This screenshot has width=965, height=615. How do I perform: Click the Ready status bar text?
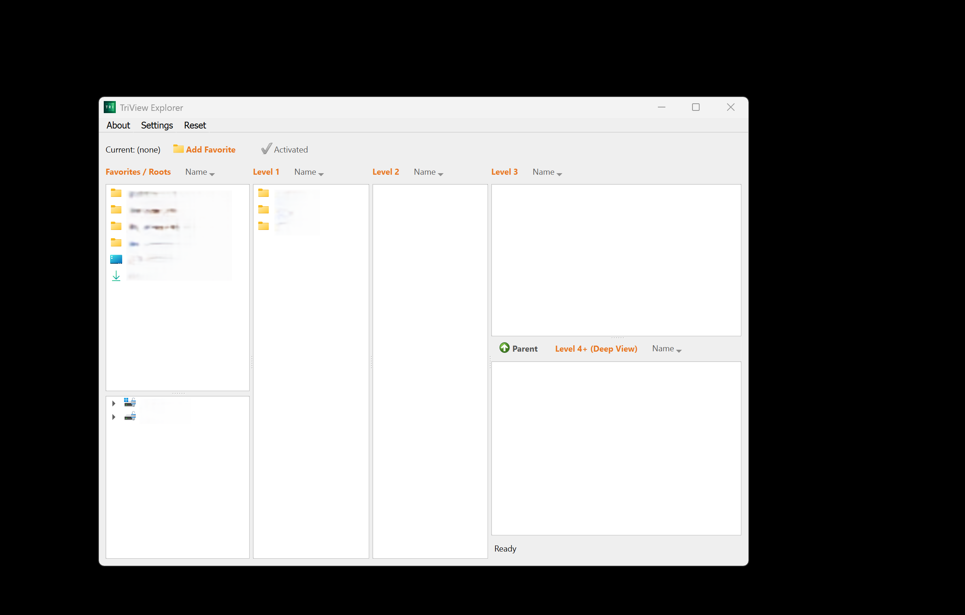click(505, 549)
